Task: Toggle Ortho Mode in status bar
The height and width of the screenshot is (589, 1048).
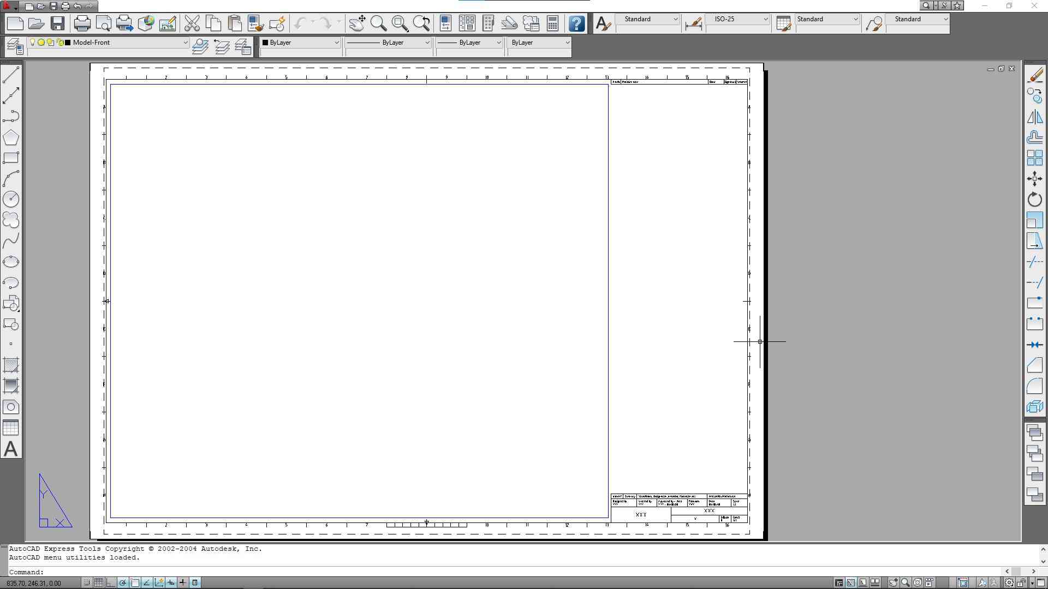Action: coord(111,583)
